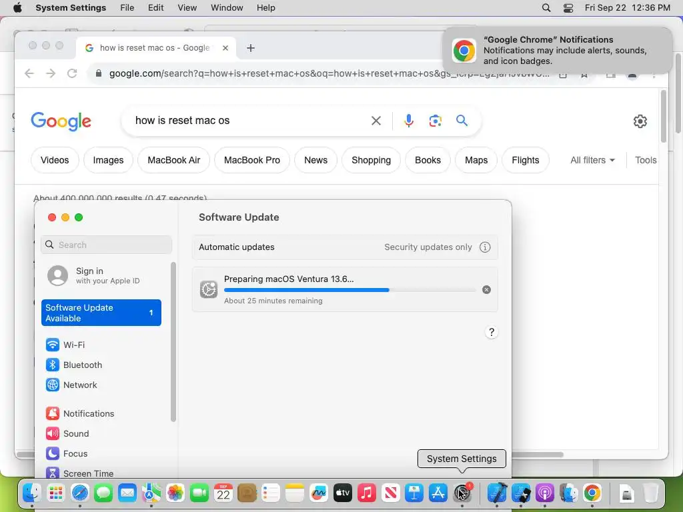
Task: Launch Apple TV from the Dock
Action: pos(343,493)
